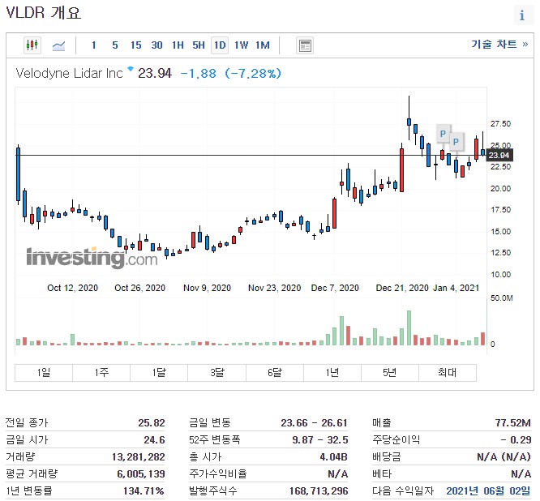The image size is (540, 501).
Task: Click the 전일 종가 value 25.82
Action: [x=152, y=422]
